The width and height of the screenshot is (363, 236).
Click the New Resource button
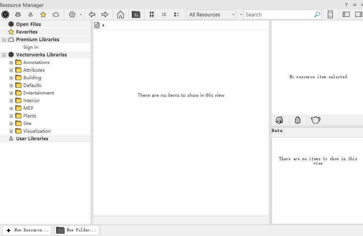(27, 230)
